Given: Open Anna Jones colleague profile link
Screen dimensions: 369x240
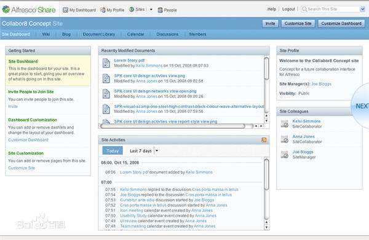Looking at the screenshot, I should [303, 136].
